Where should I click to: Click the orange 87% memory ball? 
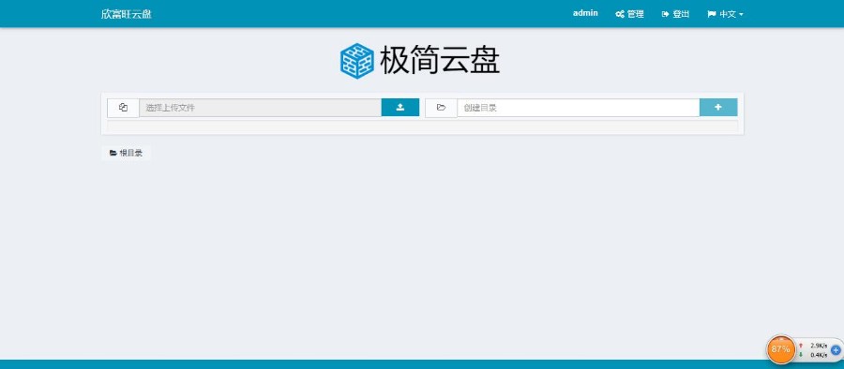pyautogui.click(x=780, y=349)
